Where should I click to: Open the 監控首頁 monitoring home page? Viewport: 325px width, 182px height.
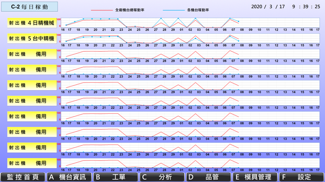click(23, 177)
